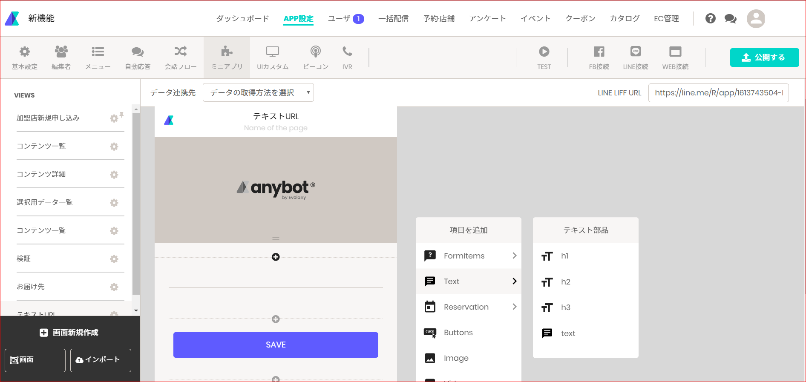
Task: Open the IVR phone settings
Action: (x=347, y=57)
